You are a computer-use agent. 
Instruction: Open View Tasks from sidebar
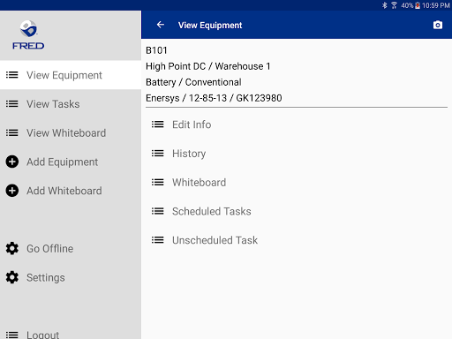[71, 104]
